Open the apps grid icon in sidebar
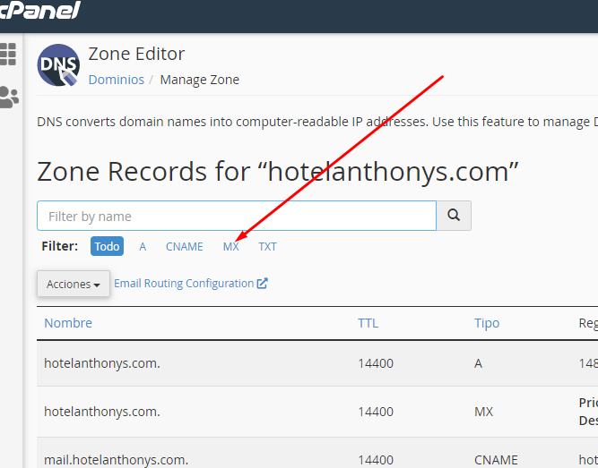598x468 pixels. (x=9, y=54)
